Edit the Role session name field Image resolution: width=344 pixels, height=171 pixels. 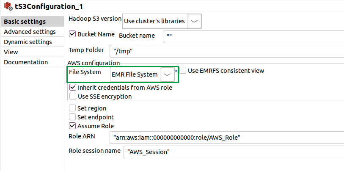pyautogui.click(x=234, y=152)
